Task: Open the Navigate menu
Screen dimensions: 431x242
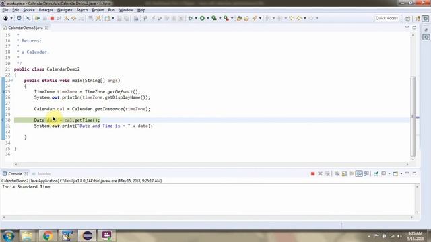Action: click(65, 10)
